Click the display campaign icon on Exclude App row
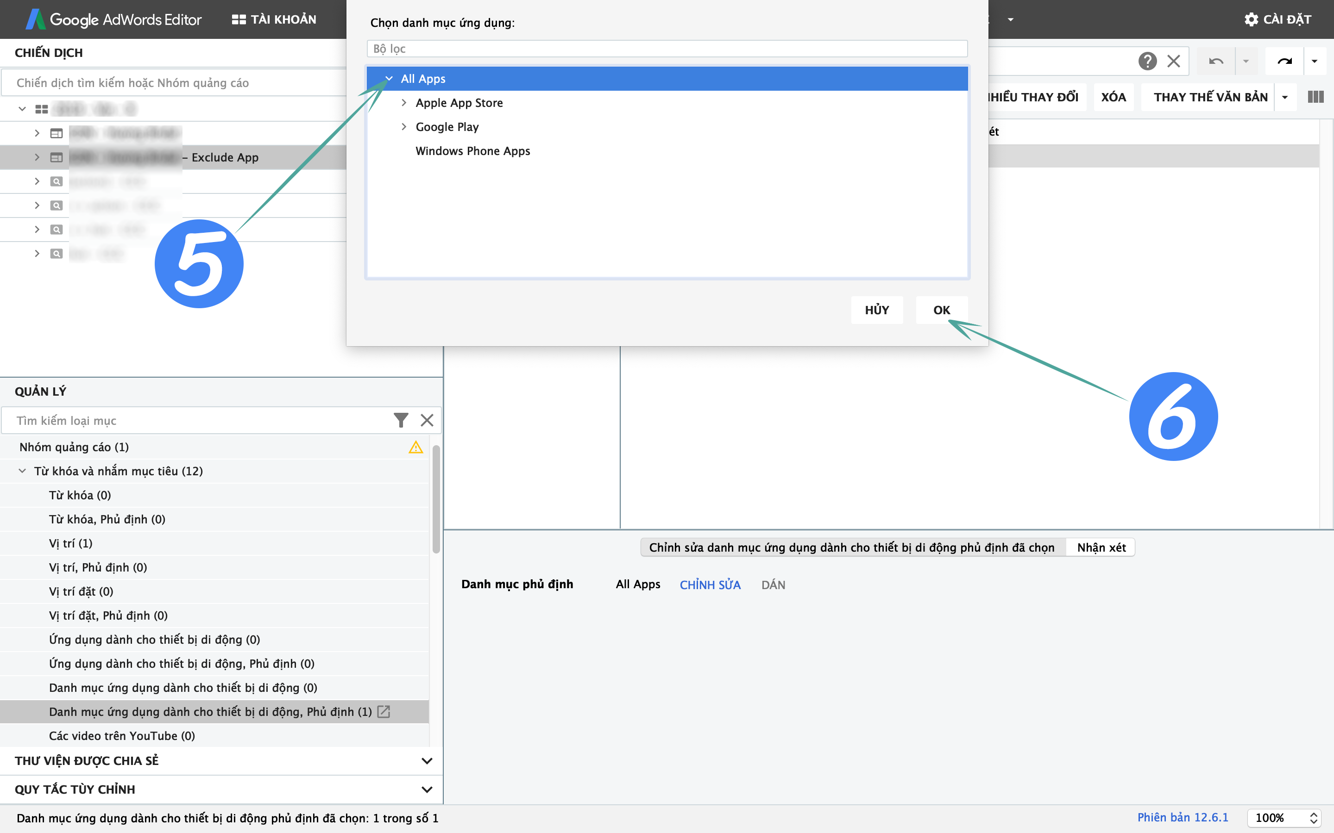This screenshot has height=833, width=1334. point(56,157)
